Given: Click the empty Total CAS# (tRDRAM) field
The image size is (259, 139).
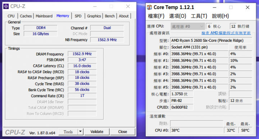Looking at the screenshot, I should click(x=82, y=108).
